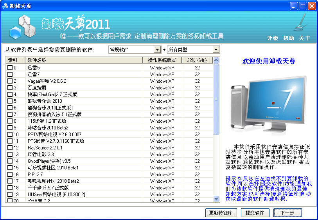
Task: Check the box for 迅雷7
Action: [10, 74]
